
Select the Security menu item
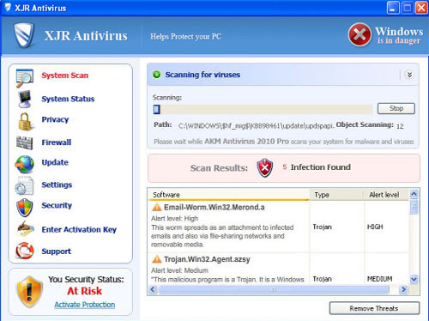point(57,205)
